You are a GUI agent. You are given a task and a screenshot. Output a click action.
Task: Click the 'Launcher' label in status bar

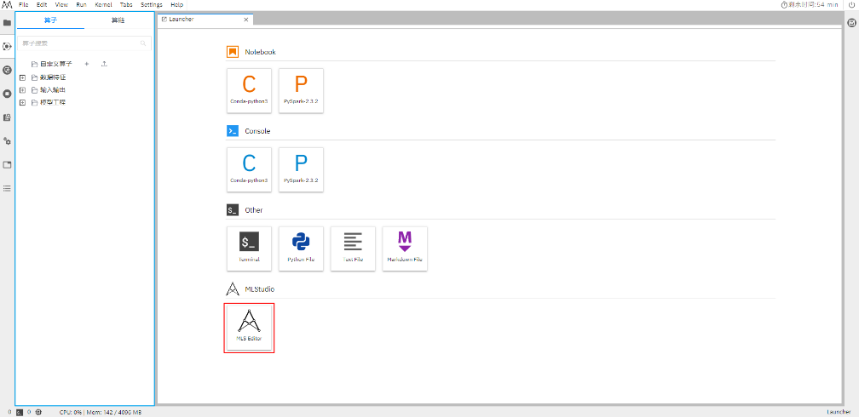click(839, 412)
